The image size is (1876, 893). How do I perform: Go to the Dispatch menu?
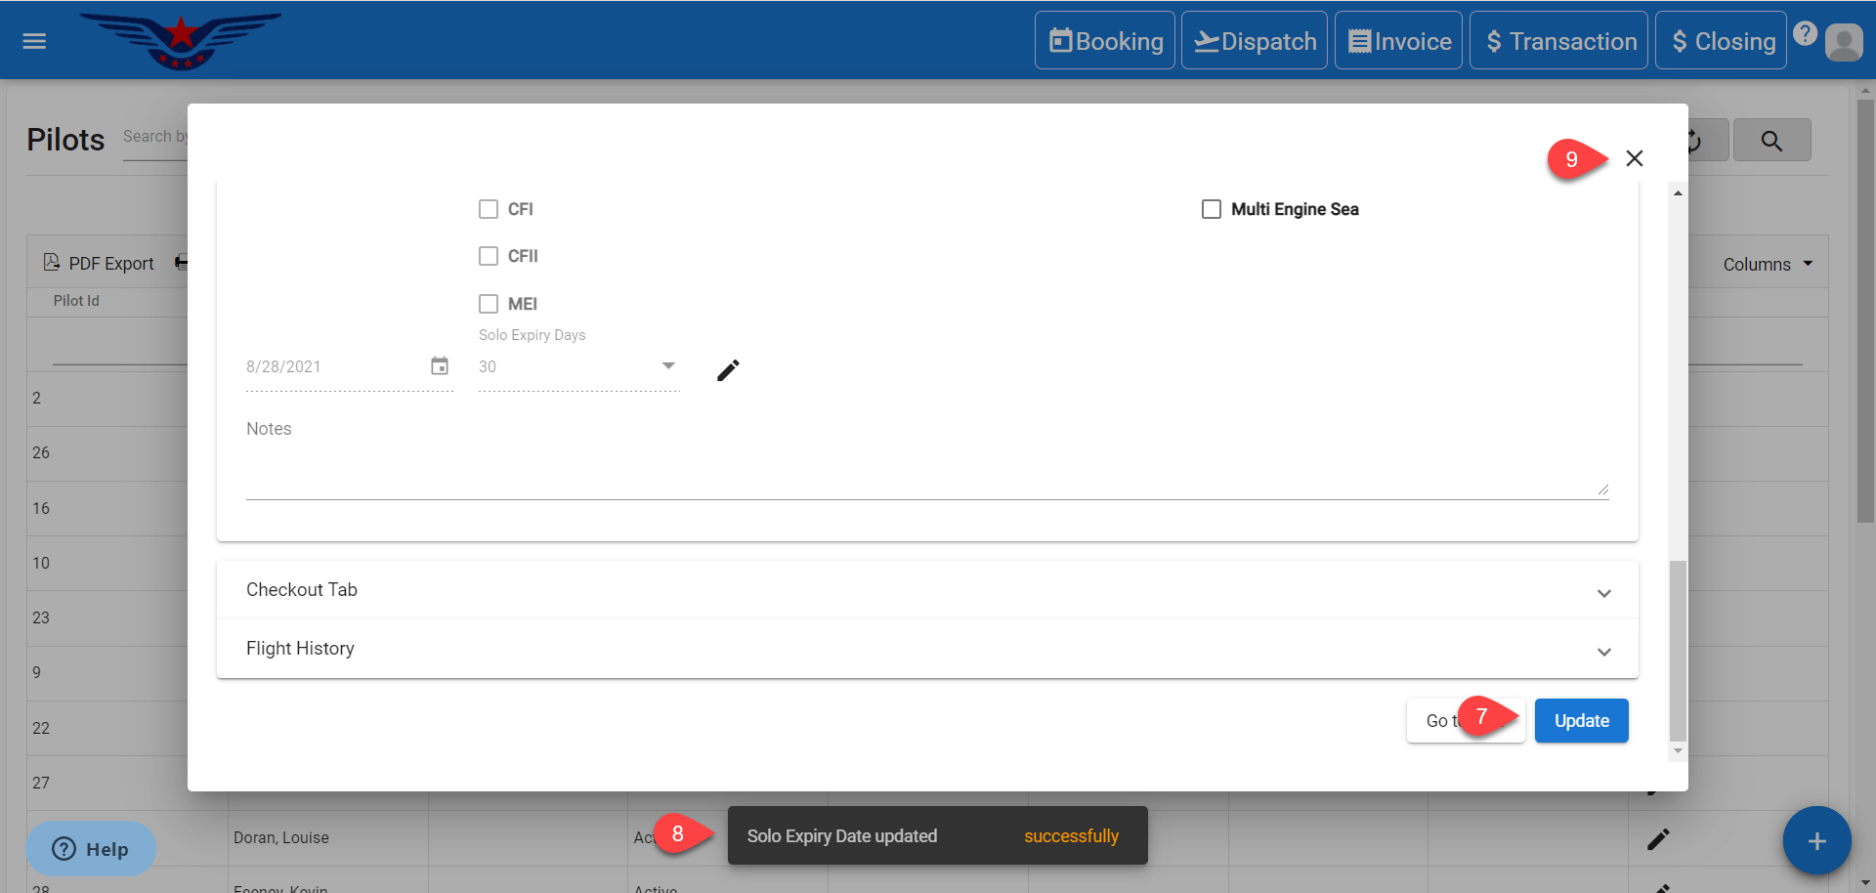click(x=1255, y=41)
